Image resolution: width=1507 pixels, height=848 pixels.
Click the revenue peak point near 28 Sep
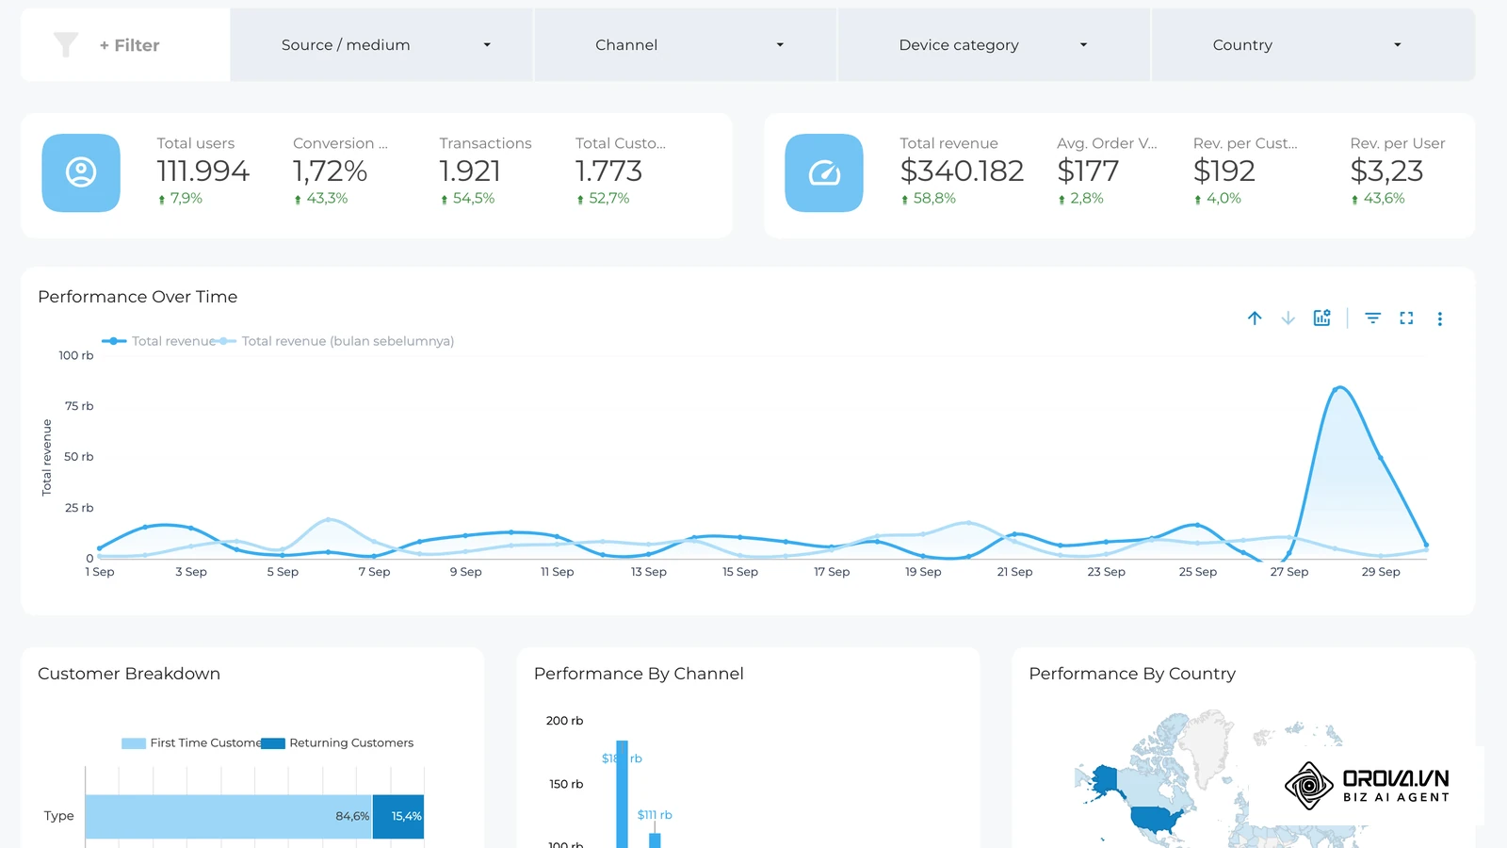[x=1337, y=388]
